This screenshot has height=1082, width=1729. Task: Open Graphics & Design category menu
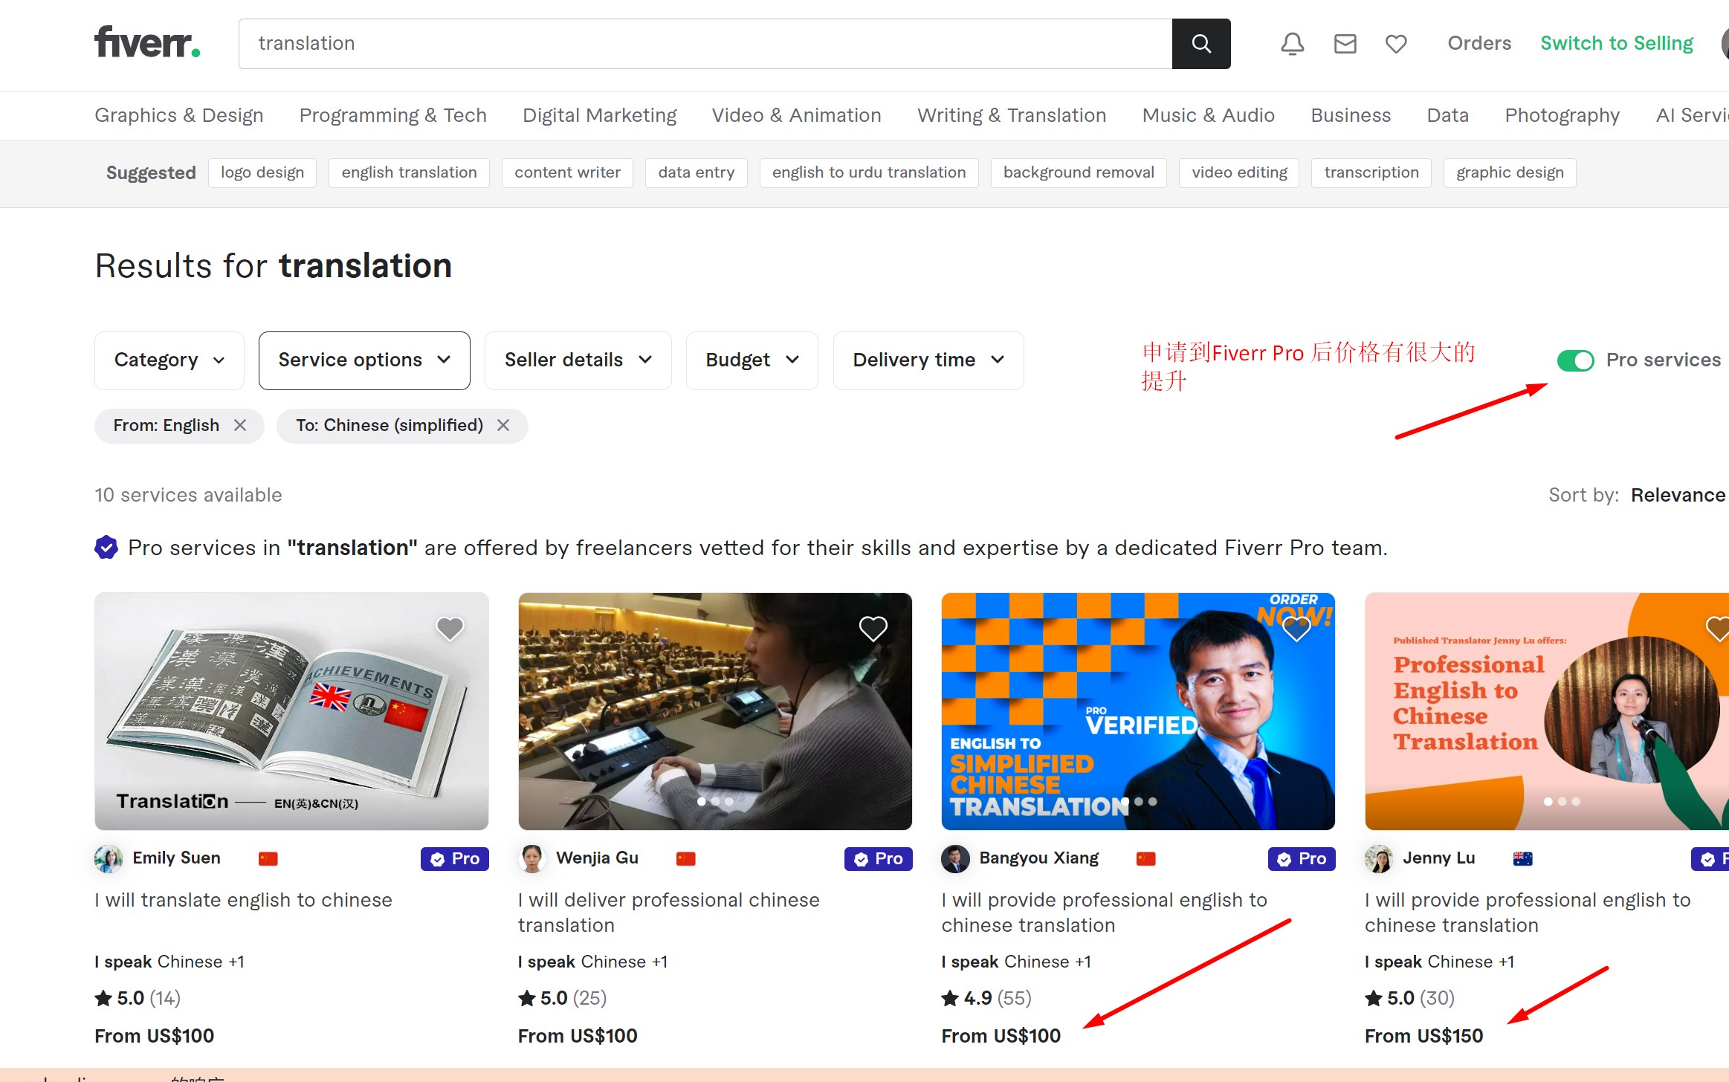(178, 115)
